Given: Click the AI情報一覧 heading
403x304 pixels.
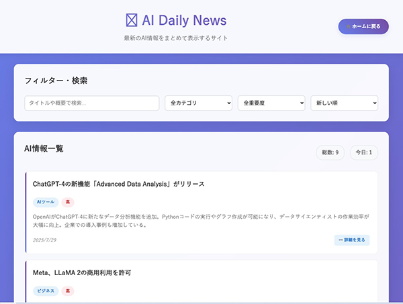Looking at the screenshot, I should pyautogui.click(x=44, y=149).
